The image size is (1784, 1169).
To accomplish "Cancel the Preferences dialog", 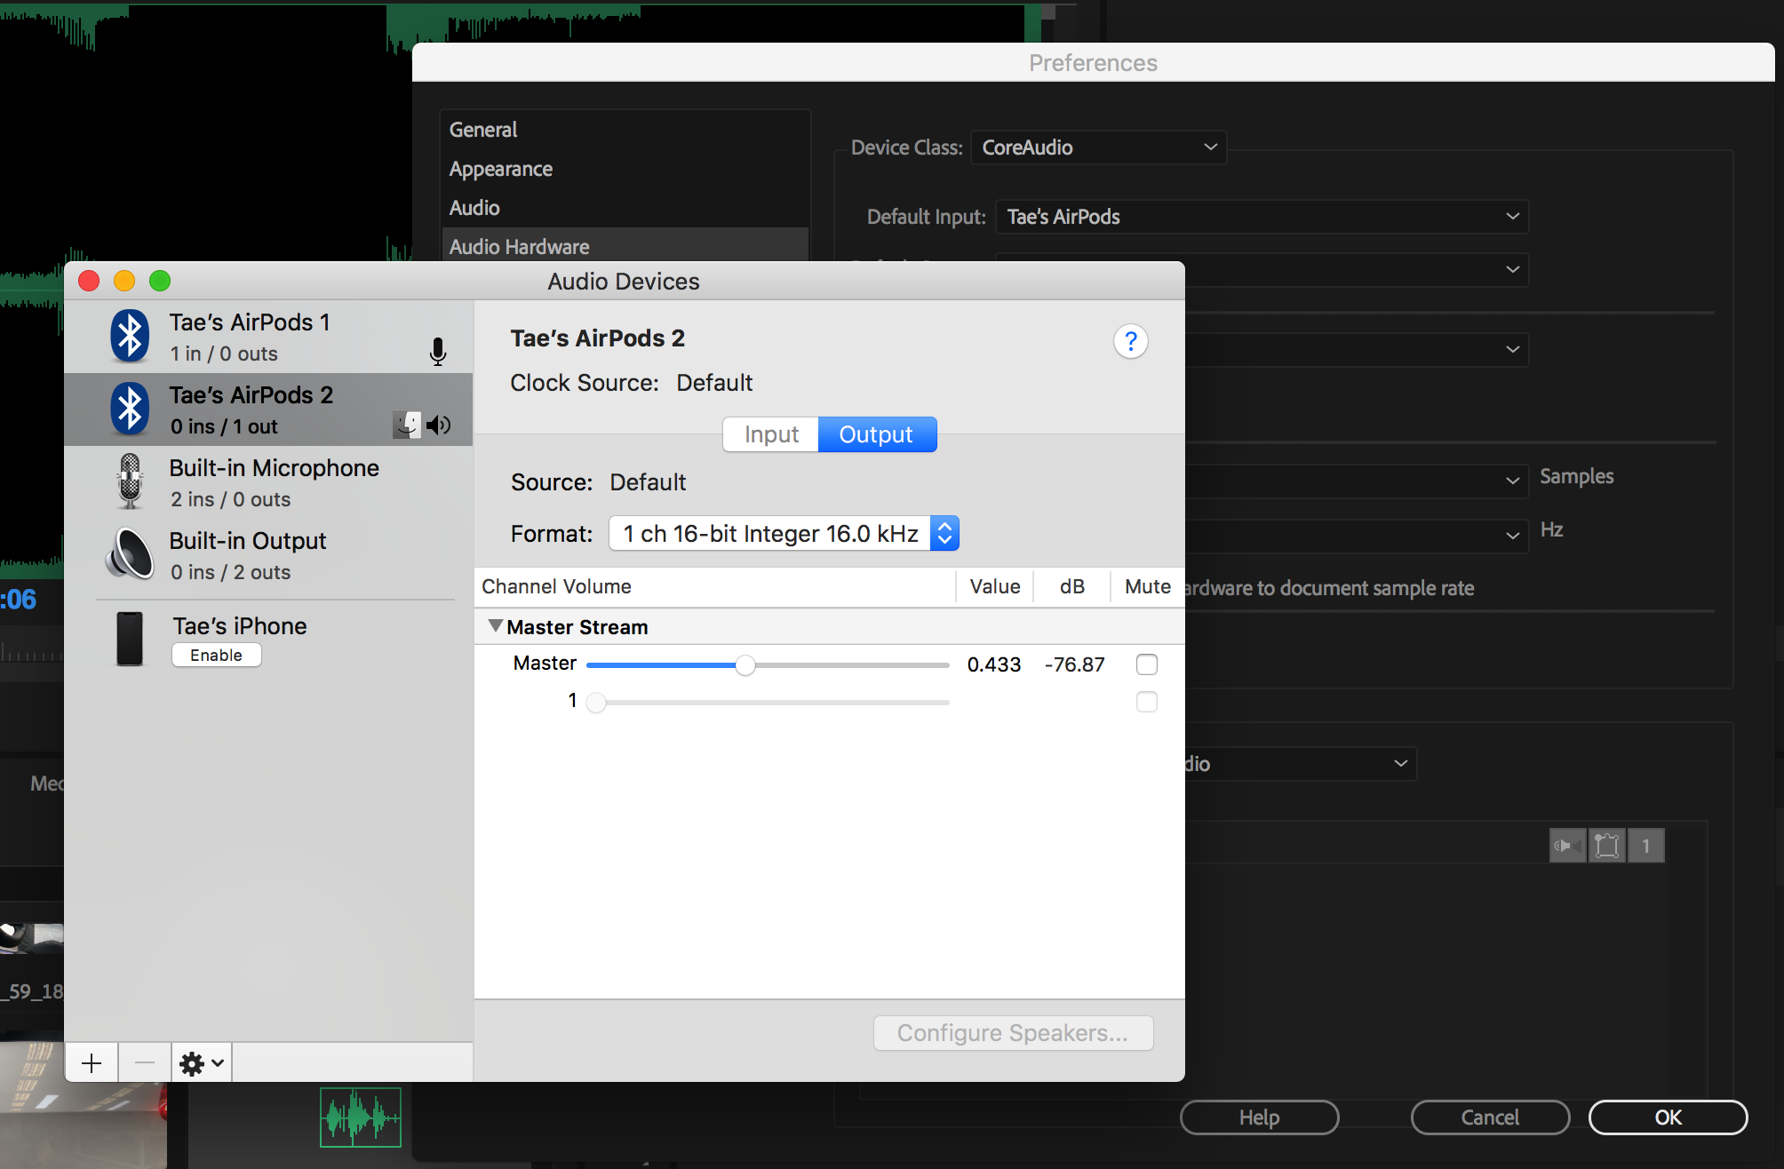I will pyautogui.click(x=1490, y=1117).
